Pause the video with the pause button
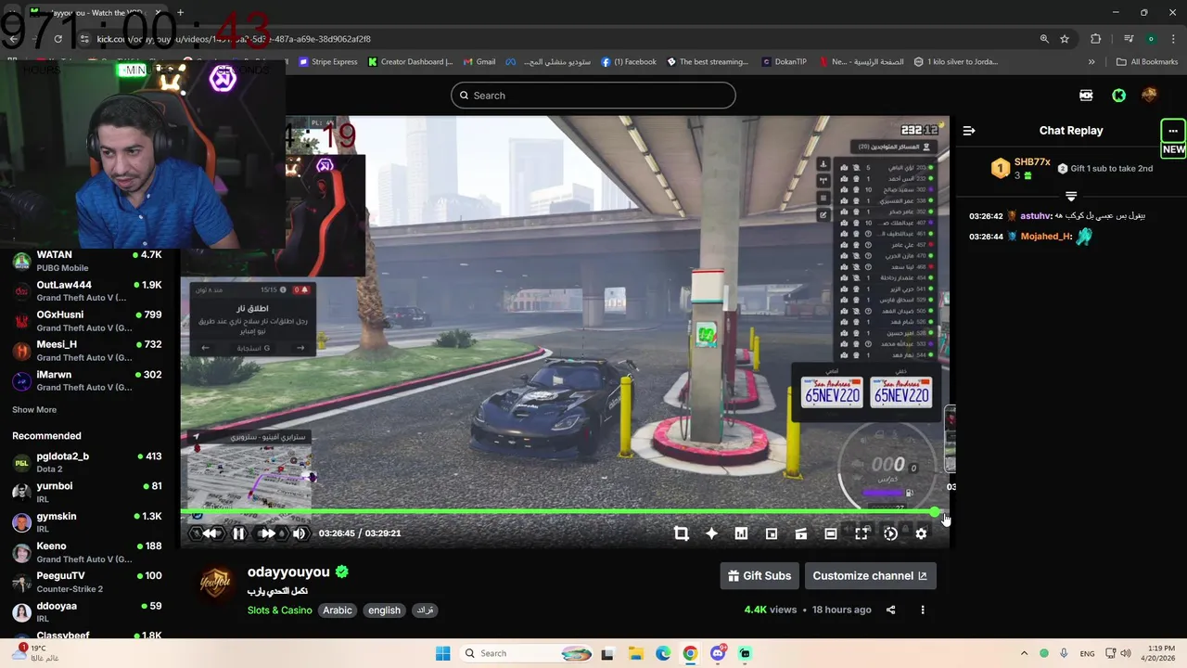The height and width of the screenshot is (668, 1187). pyautogui.click(x=238, y=533)
